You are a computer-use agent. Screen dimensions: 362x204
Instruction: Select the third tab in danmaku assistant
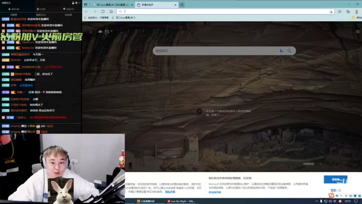pos(68,15)
